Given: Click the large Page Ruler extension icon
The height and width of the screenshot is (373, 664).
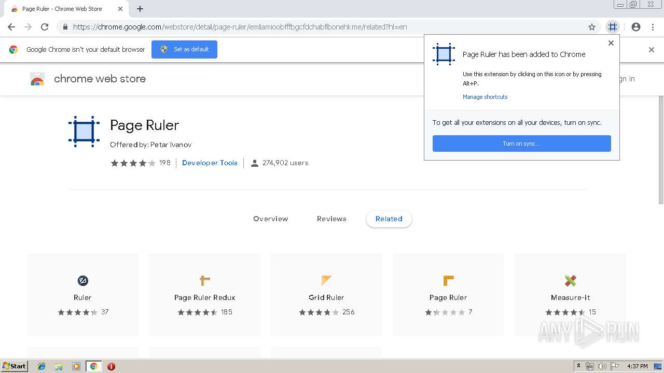Looking at the screenshot, I should point(84,132).
